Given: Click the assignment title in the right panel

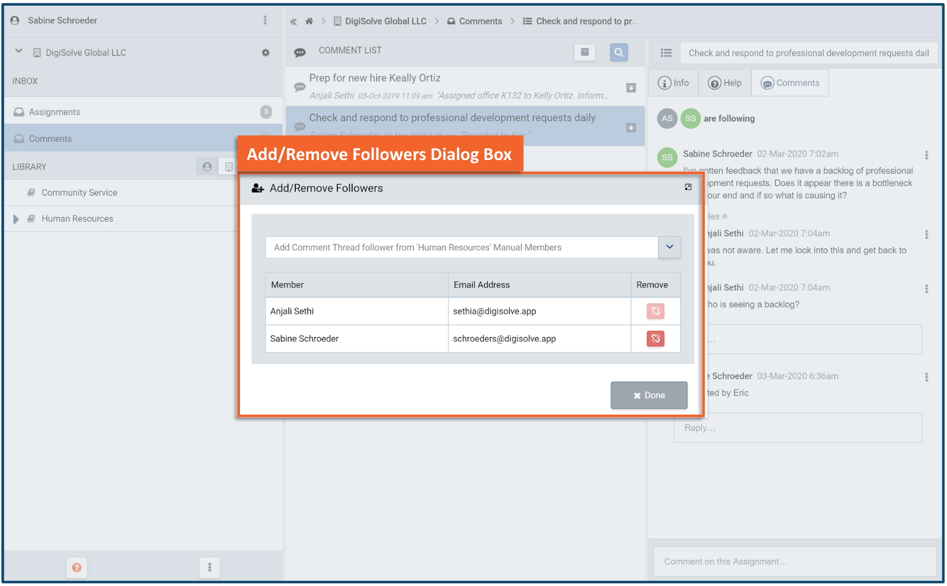Looking at the screenshot, I should click(x=808, y=53).
